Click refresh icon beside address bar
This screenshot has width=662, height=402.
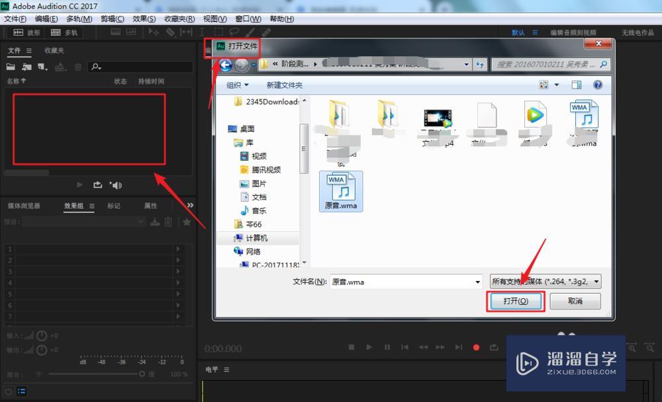point(480,64)
